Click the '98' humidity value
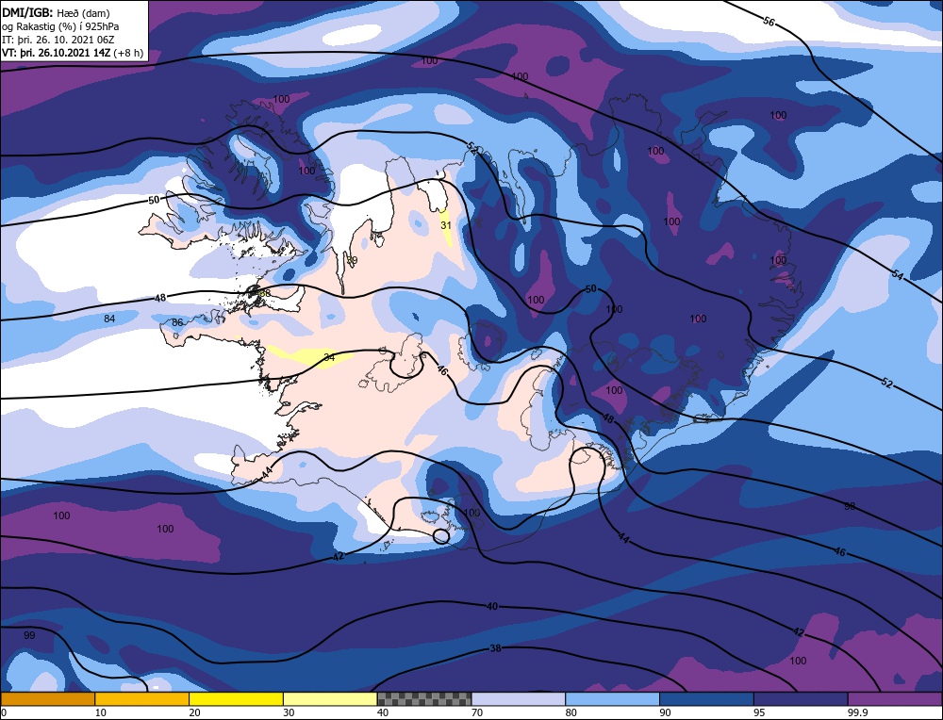 point(850,507)
